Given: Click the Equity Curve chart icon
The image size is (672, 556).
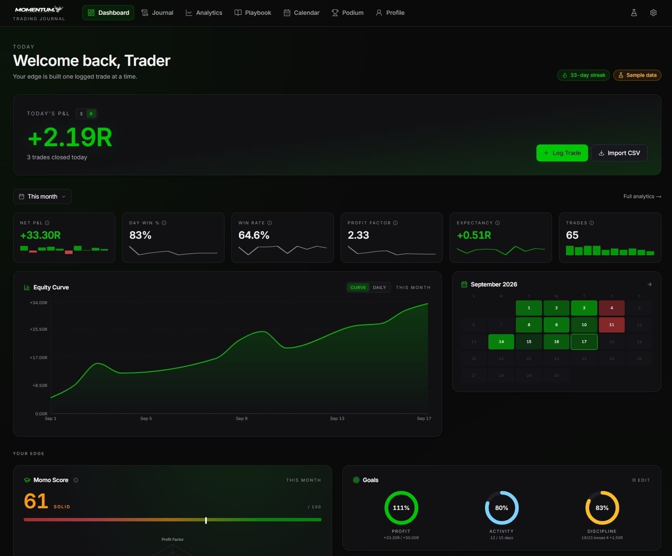Looking at the screenshot, I should pos(27,287).
